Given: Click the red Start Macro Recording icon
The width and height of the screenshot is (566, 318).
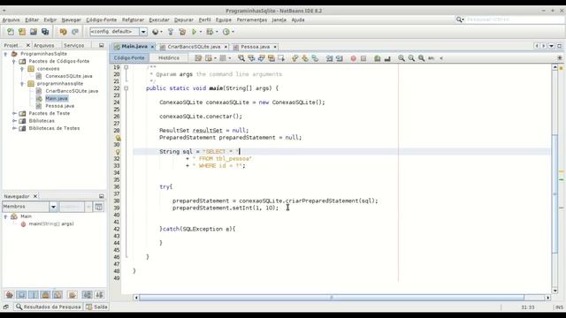Looking at the screenshot, I should (354, 58).
